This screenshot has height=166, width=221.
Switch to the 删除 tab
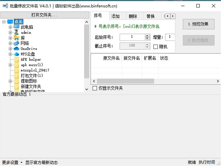pos(134,16)
